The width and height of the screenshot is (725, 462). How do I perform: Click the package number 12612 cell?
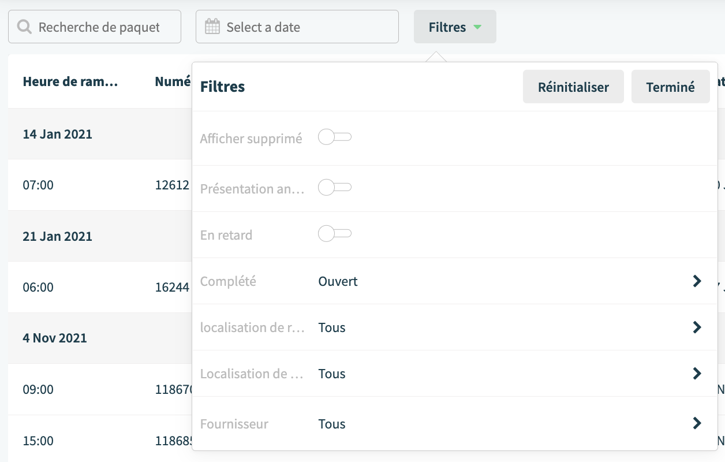click(172, 185)
